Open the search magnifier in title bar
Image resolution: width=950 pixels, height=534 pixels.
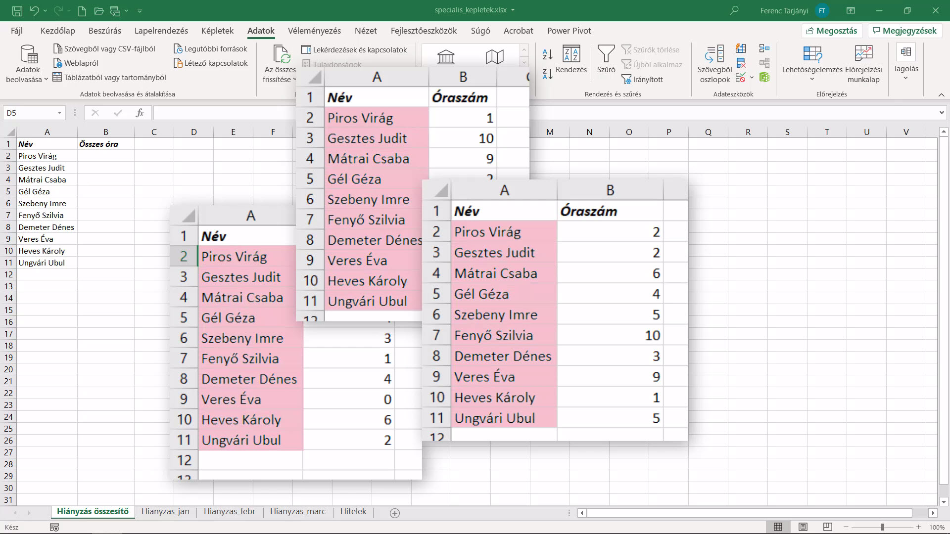(x=734, y=10)
